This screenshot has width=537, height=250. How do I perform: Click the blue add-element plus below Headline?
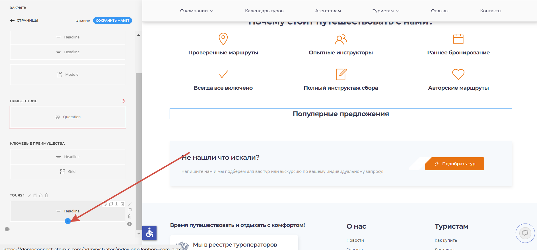68,221
